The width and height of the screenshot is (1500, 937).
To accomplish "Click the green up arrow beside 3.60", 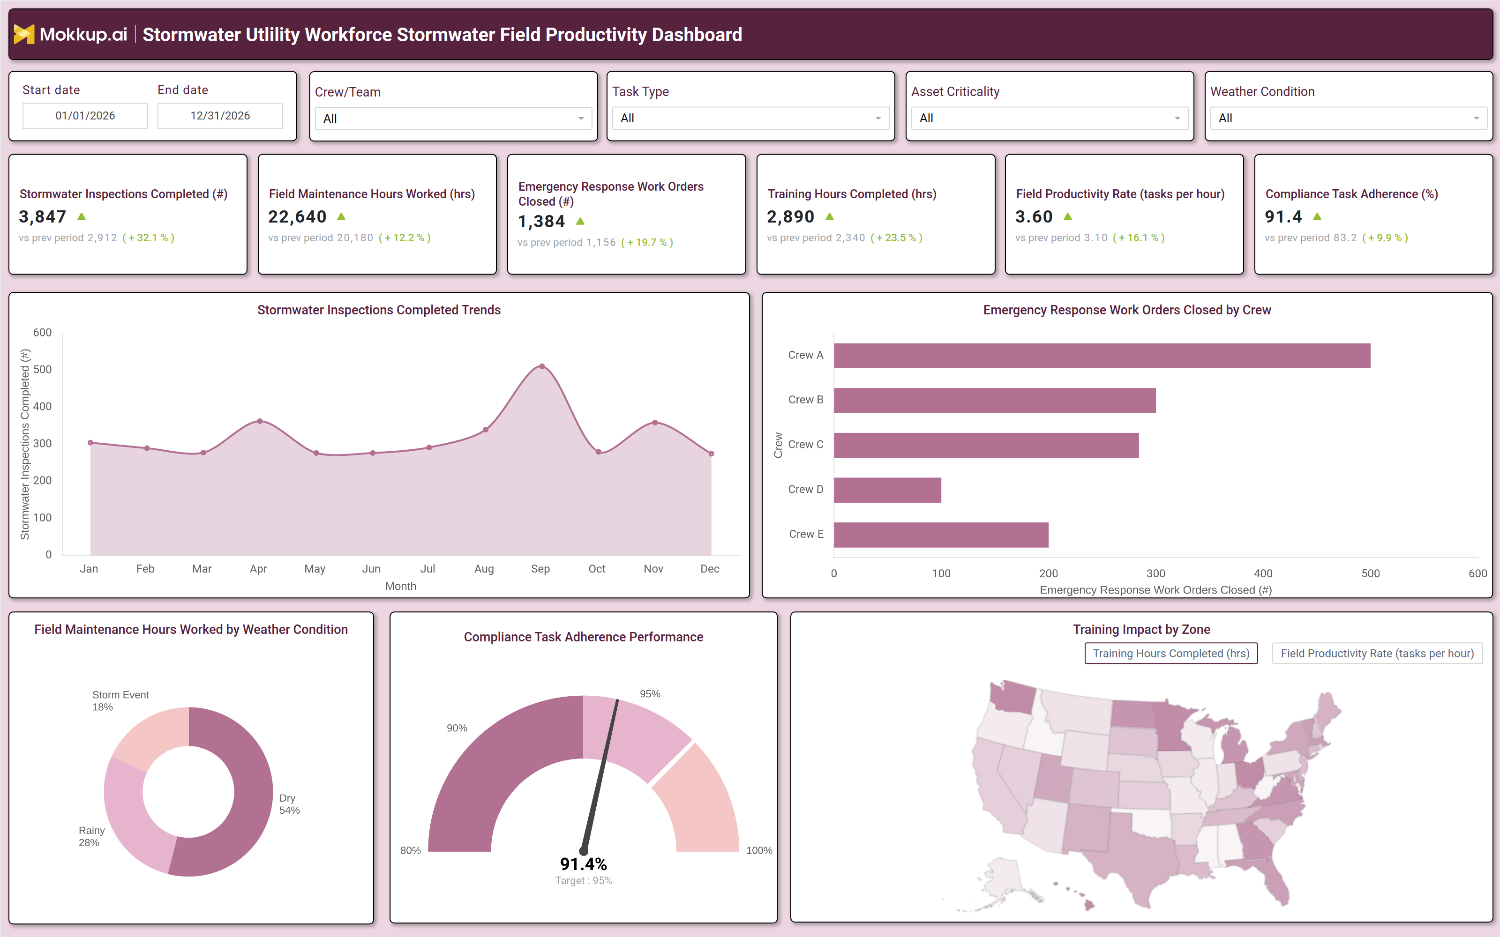I will coord(1067,216).
